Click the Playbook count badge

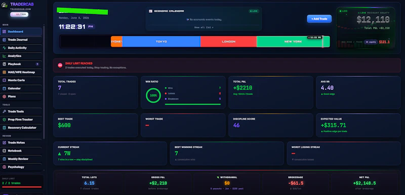click(x=37, y=64)
